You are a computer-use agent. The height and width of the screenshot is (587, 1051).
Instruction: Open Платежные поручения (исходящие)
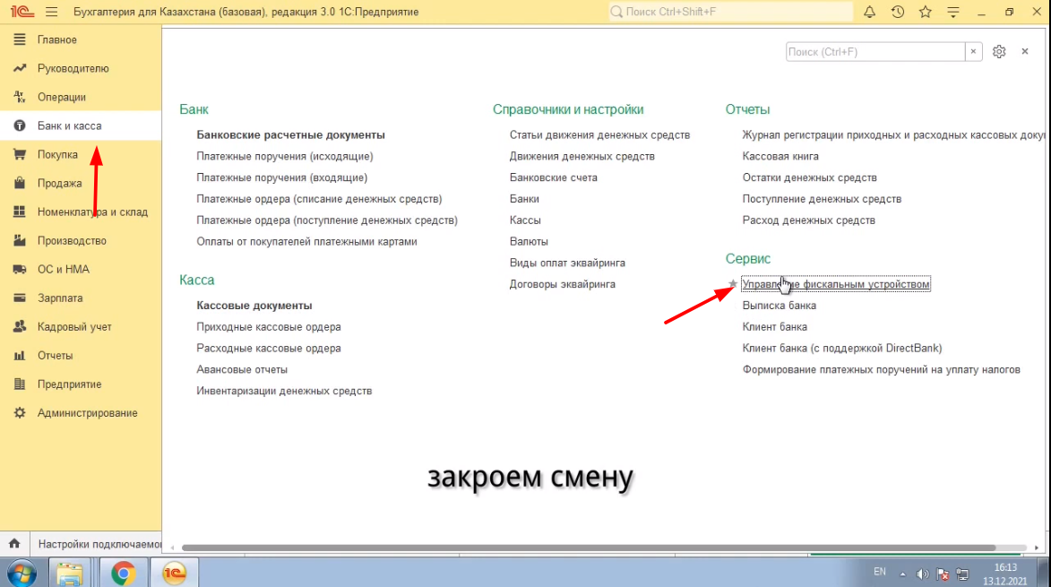(285, 156)
